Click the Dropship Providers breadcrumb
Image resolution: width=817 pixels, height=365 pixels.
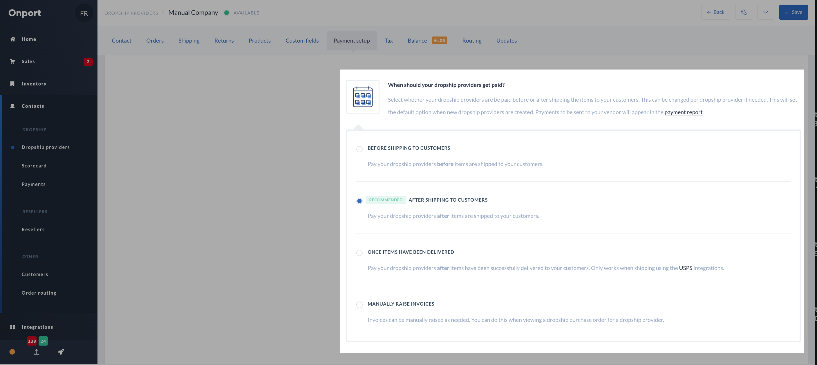point(131,13)
